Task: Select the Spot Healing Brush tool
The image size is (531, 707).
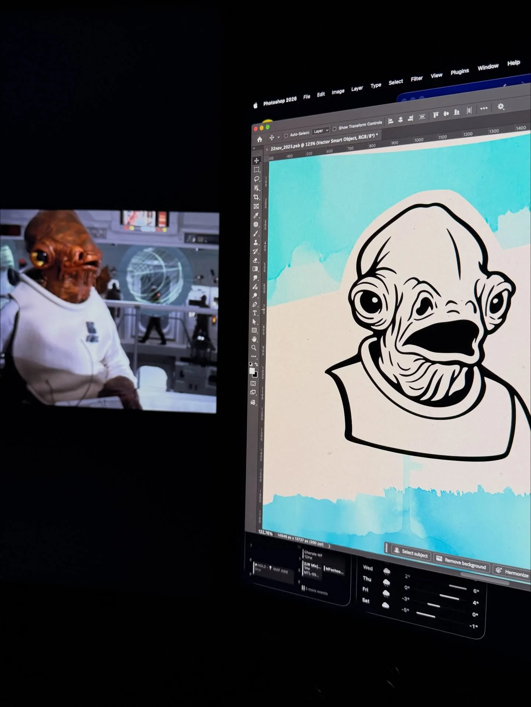Action: coord(256,224)
